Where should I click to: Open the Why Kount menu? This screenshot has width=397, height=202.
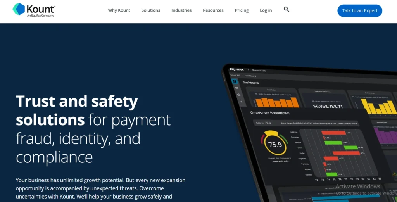(119, 10)
